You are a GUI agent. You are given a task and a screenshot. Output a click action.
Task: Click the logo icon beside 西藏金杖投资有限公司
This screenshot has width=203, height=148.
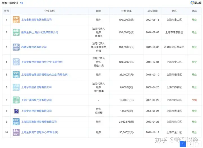tap(16, 47)
